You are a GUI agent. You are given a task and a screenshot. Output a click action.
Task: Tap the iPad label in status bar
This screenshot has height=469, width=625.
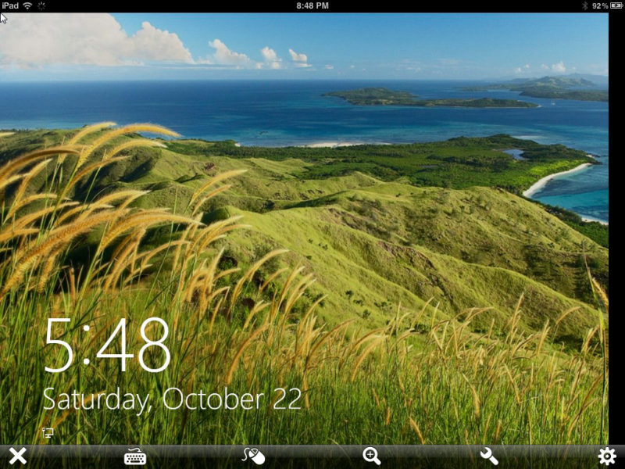[x=10, y=5]
